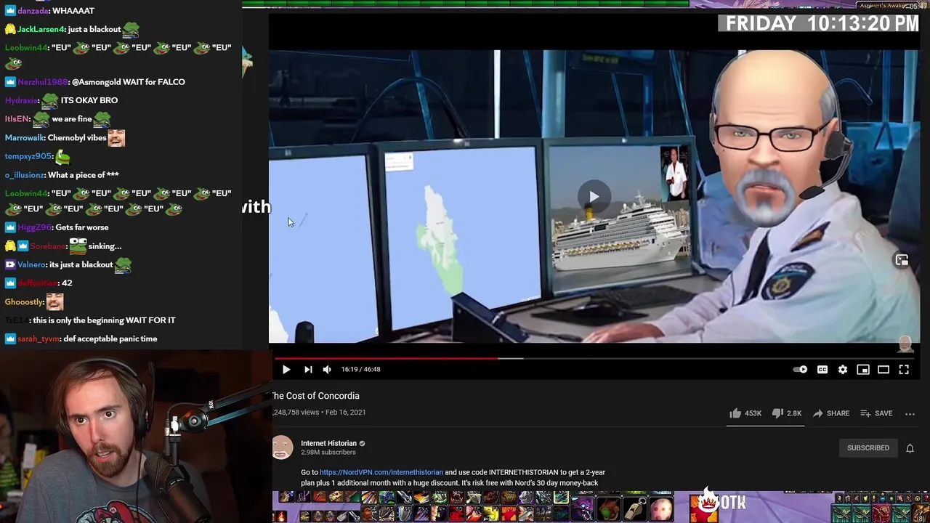930x523 pixels.
Task: Click the video title The Cost of Concordia
Action: click(x=316, y=396)
